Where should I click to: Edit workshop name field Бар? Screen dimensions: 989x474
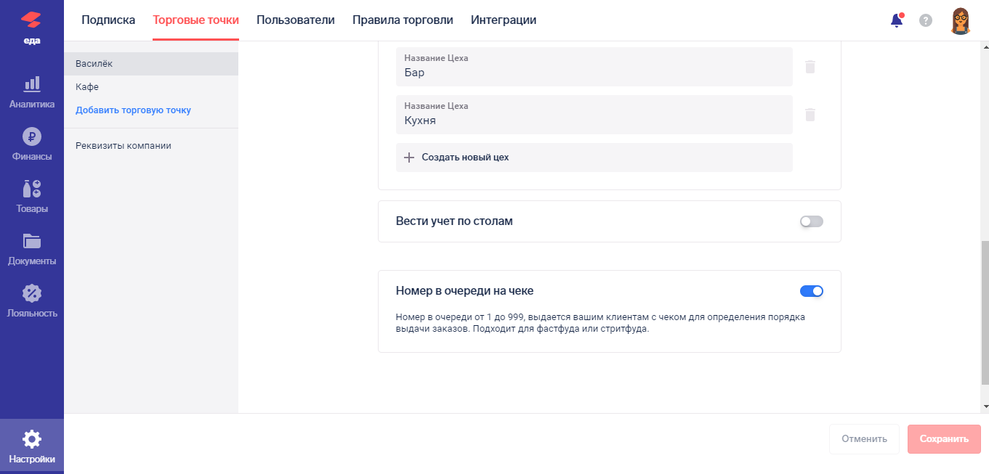point(594,67)
